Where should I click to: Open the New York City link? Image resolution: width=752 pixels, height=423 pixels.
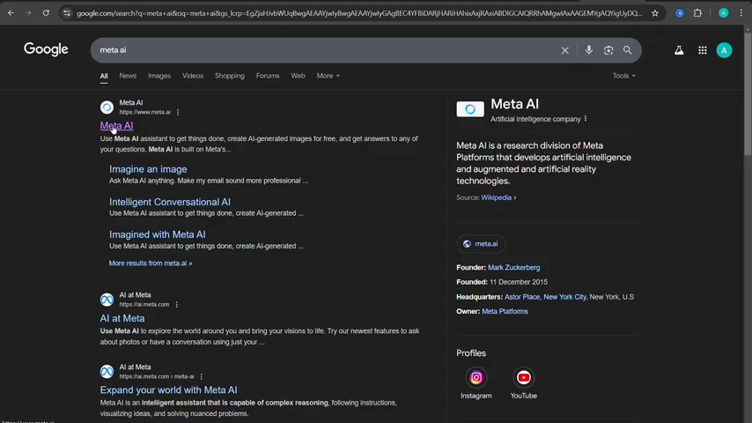coord(564,297)
